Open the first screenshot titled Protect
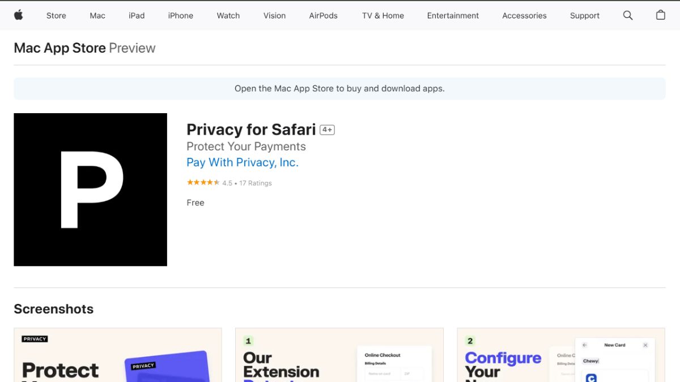 (x=118, y=355)
